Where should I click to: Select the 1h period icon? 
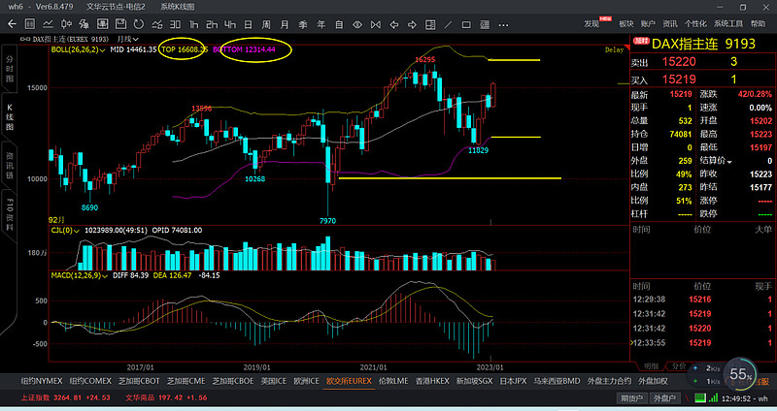(x=193, y=24)
